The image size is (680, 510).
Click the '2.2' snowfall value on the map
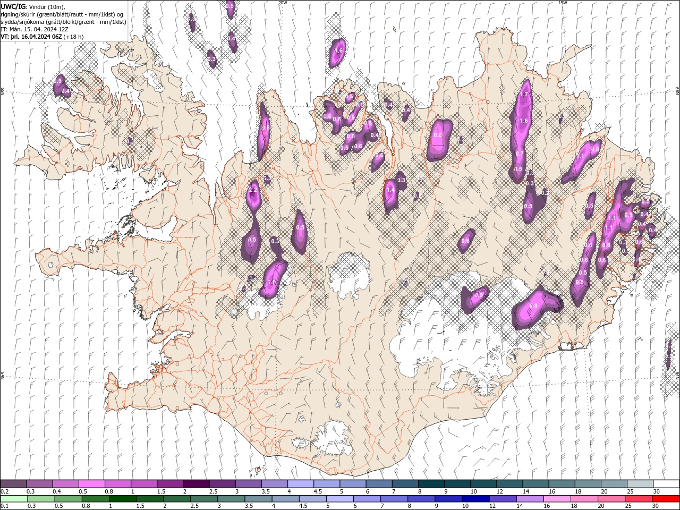coord(253,190)
